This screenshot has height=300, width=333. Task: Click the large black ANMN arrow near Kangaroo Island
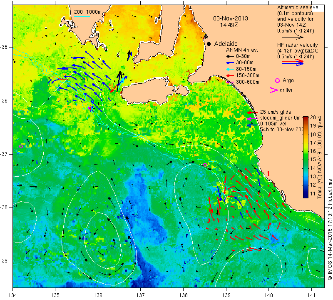pyautogui.click(x=119, y=81)
